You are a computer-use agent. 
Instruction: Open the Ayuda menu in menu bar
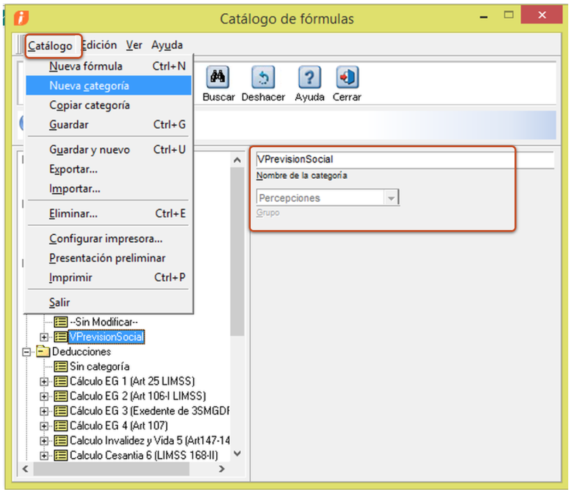tap(167, 45)
